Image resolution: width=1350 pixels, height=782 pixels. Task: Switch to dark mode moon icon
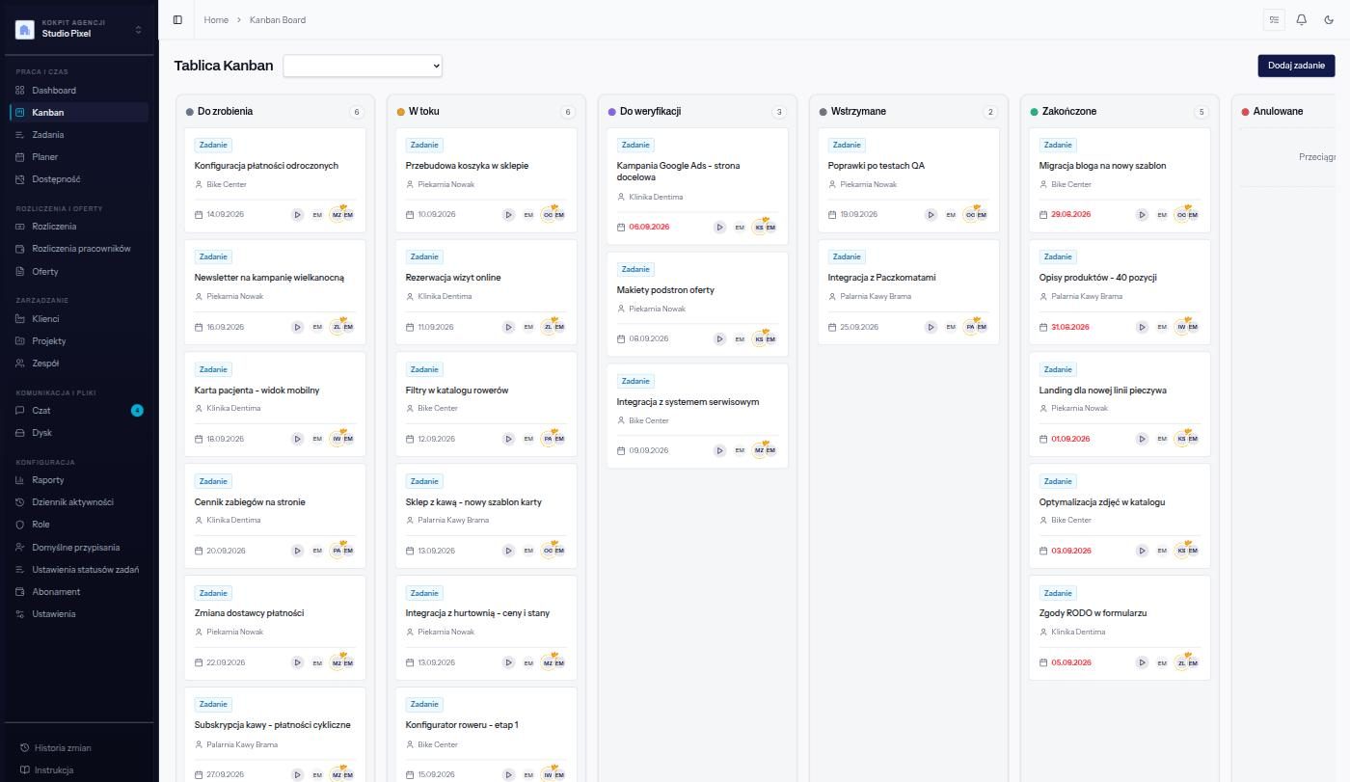point(1328,19)
